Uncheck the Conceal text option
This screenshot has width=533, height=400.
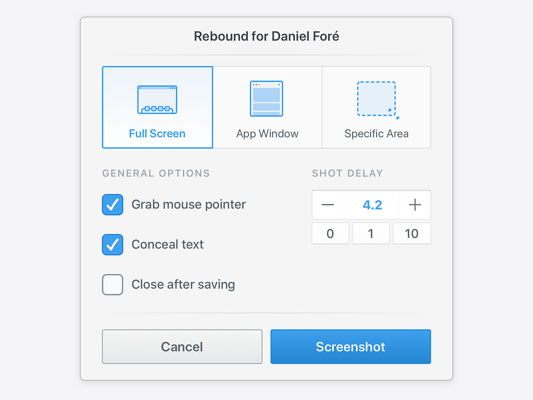[x=112, y=244]
